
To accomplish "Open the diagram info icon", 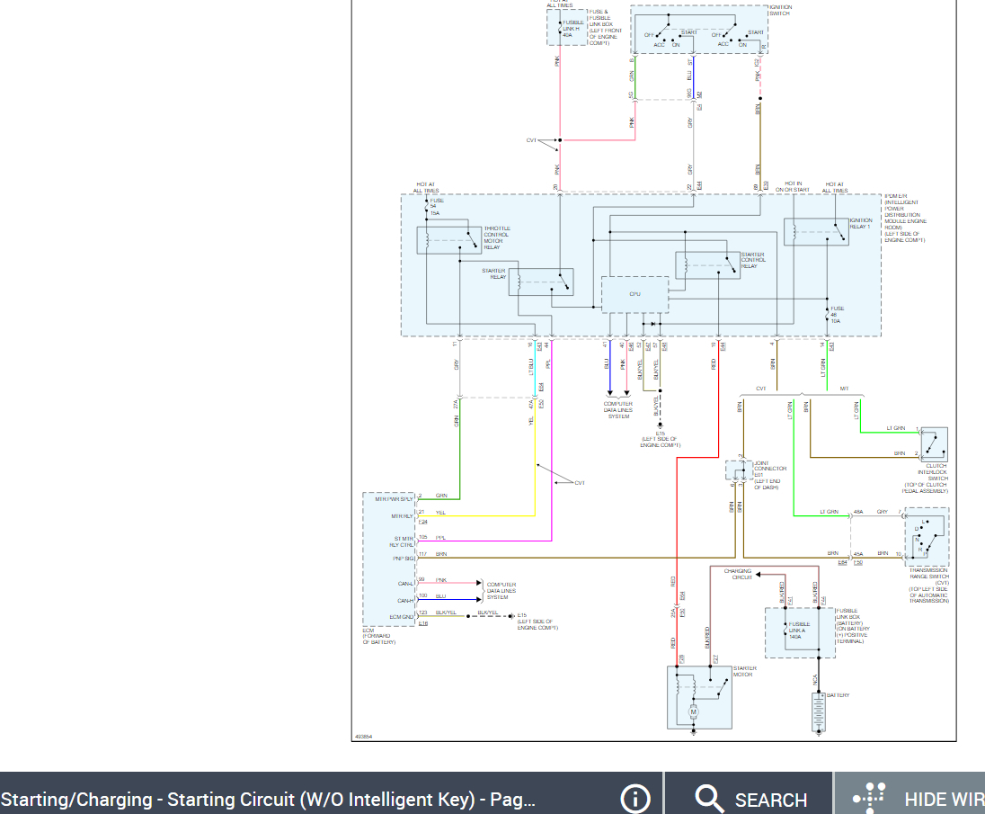I will [x=635, y=799].
